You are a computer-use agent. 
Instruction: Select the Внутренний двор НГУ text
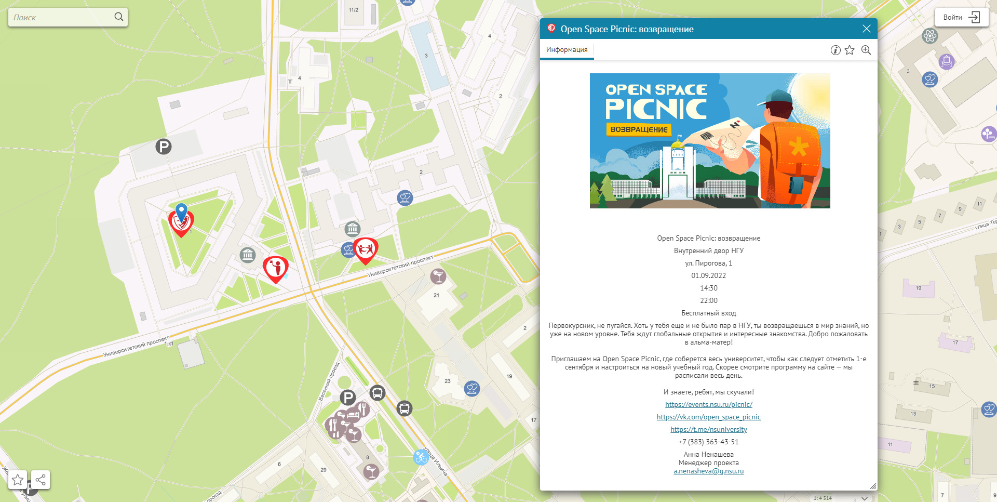[x=708, y=250]
